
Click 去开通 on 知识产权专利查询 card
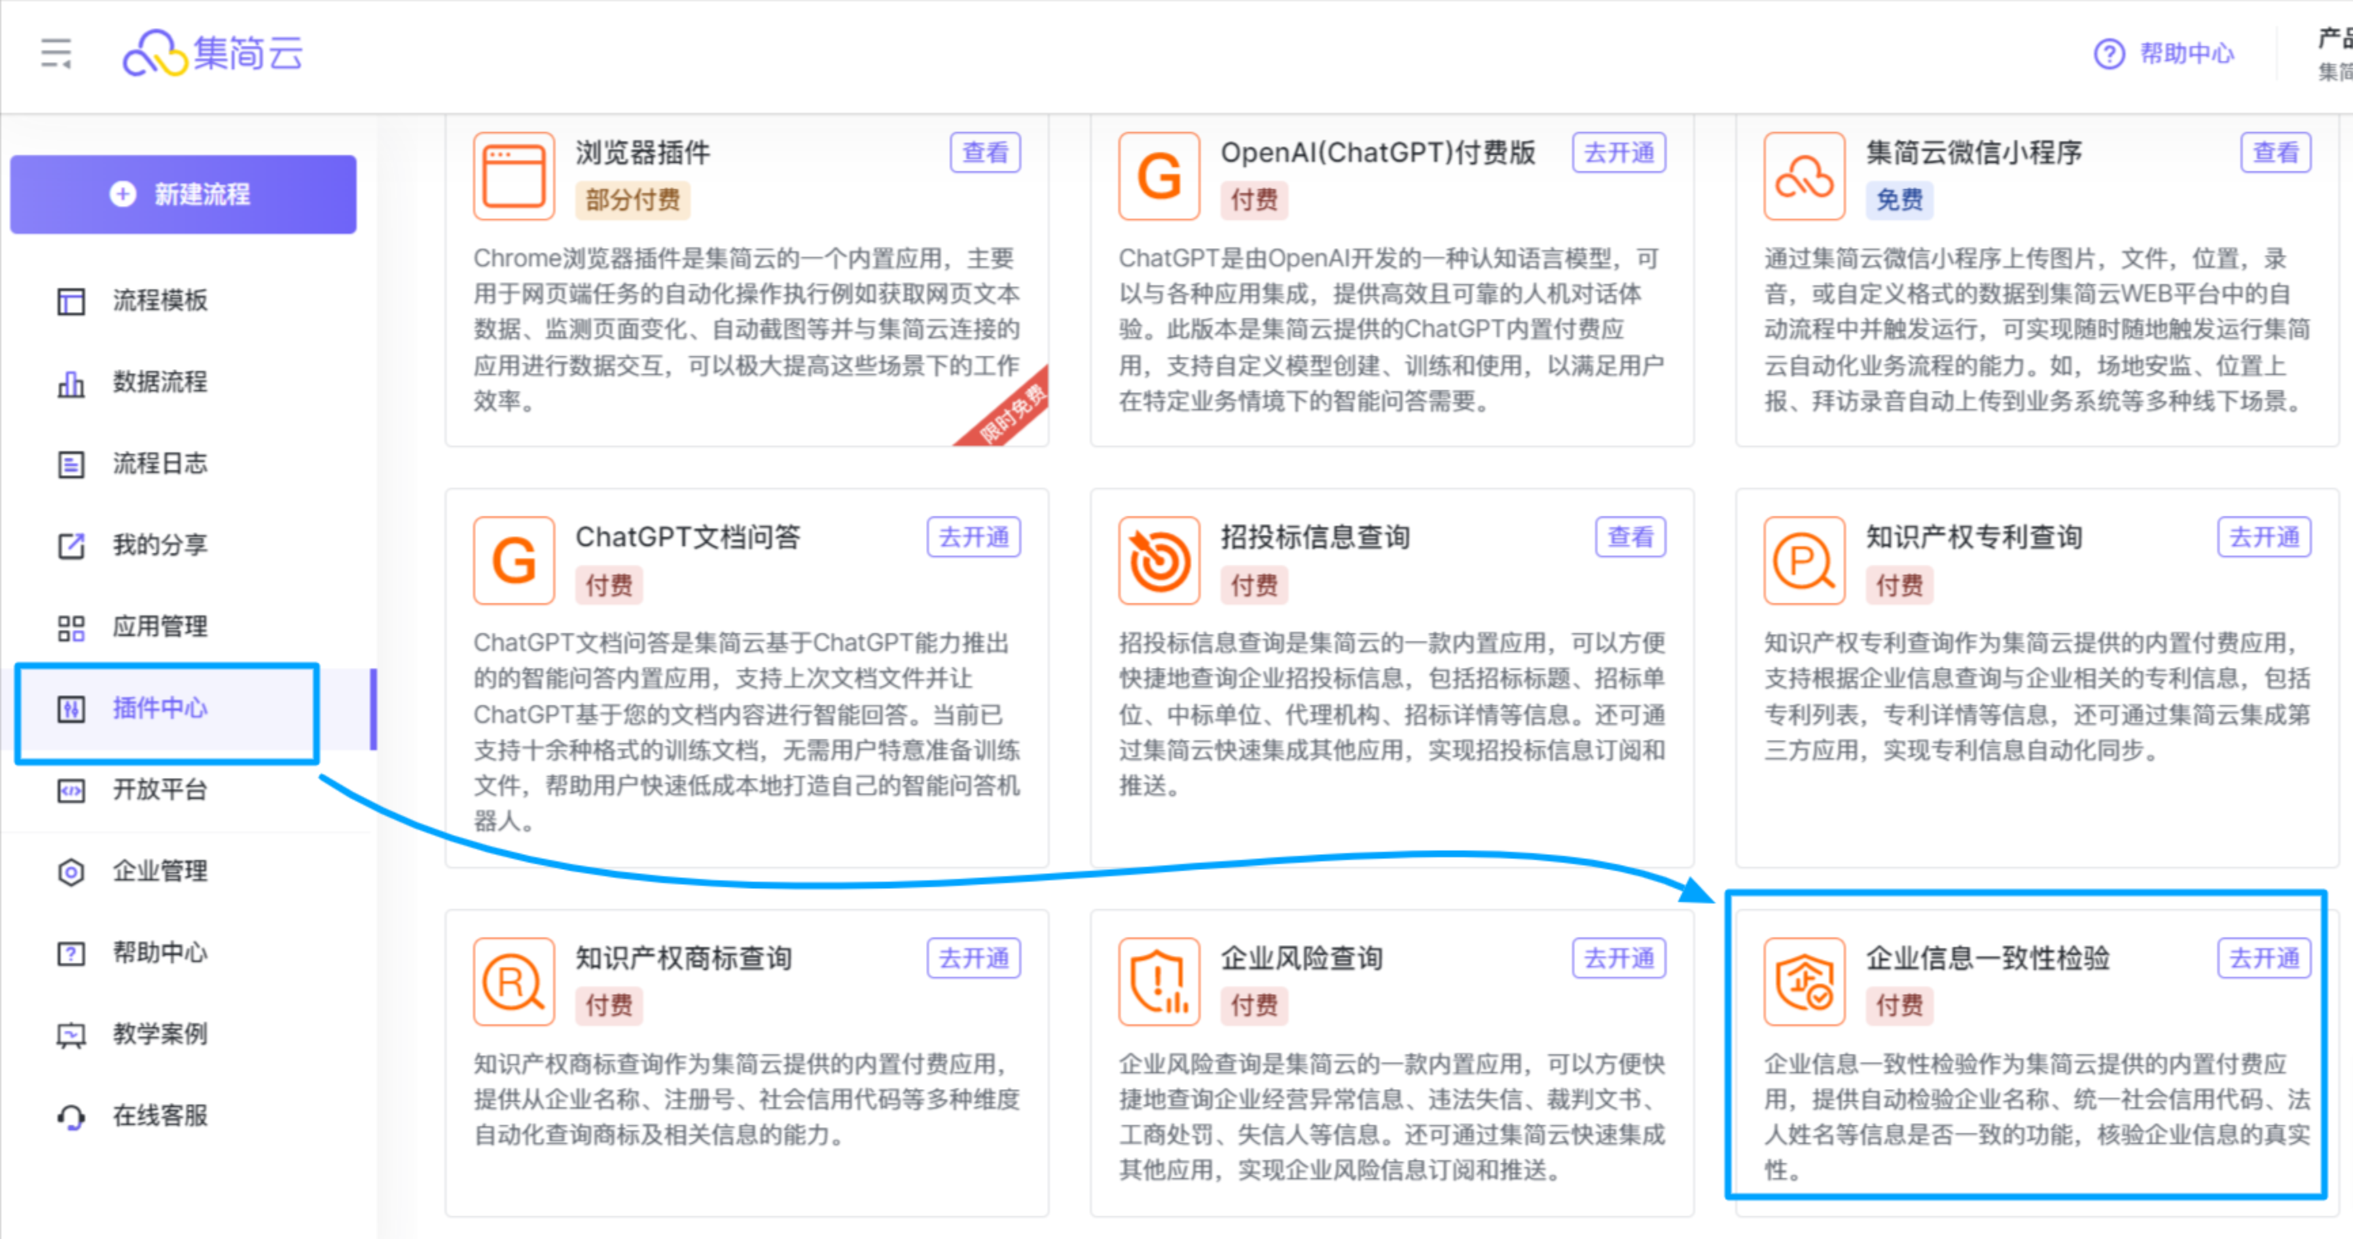pyautogui.click(x=2265, y=537)
